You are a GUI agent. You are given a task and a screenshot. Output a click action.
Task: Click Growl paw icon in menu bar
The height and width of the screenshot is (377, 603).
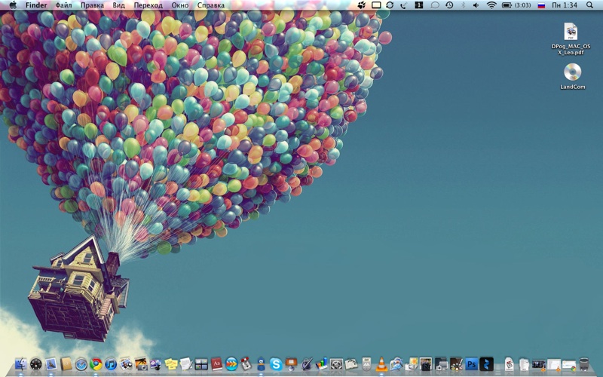[x=362, y=5]
